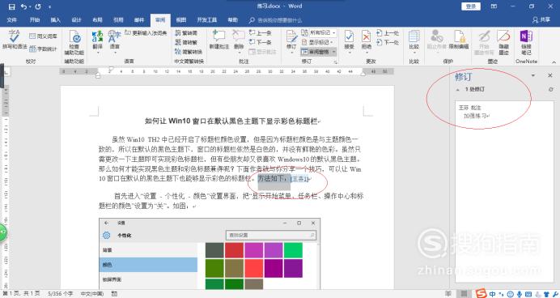Switch to Read Mode view in status bar

448,294
